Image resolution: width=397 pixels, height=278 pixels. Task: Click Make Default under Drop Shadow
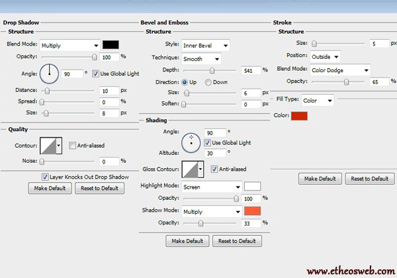[49, 188]
